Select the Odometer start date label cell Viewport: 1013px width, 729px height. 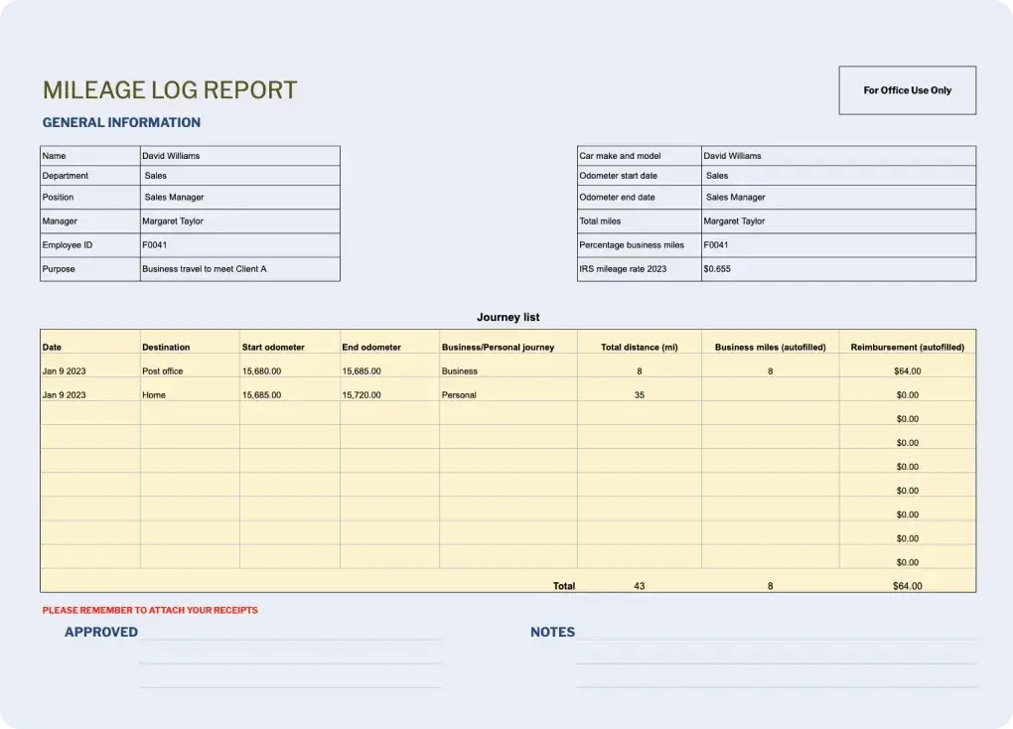coord(639,176)
